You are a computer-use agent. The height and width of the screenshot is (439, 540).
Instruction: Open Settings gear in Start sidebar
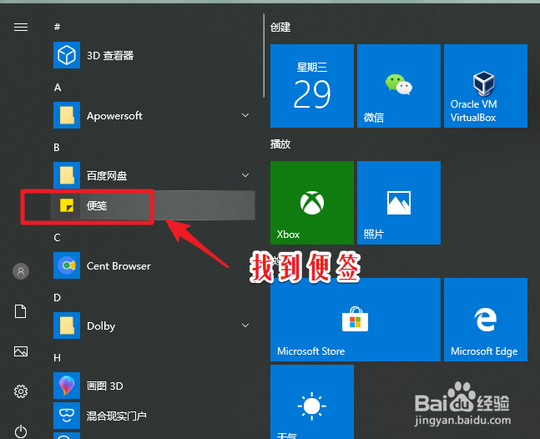(x=21, y=391)
